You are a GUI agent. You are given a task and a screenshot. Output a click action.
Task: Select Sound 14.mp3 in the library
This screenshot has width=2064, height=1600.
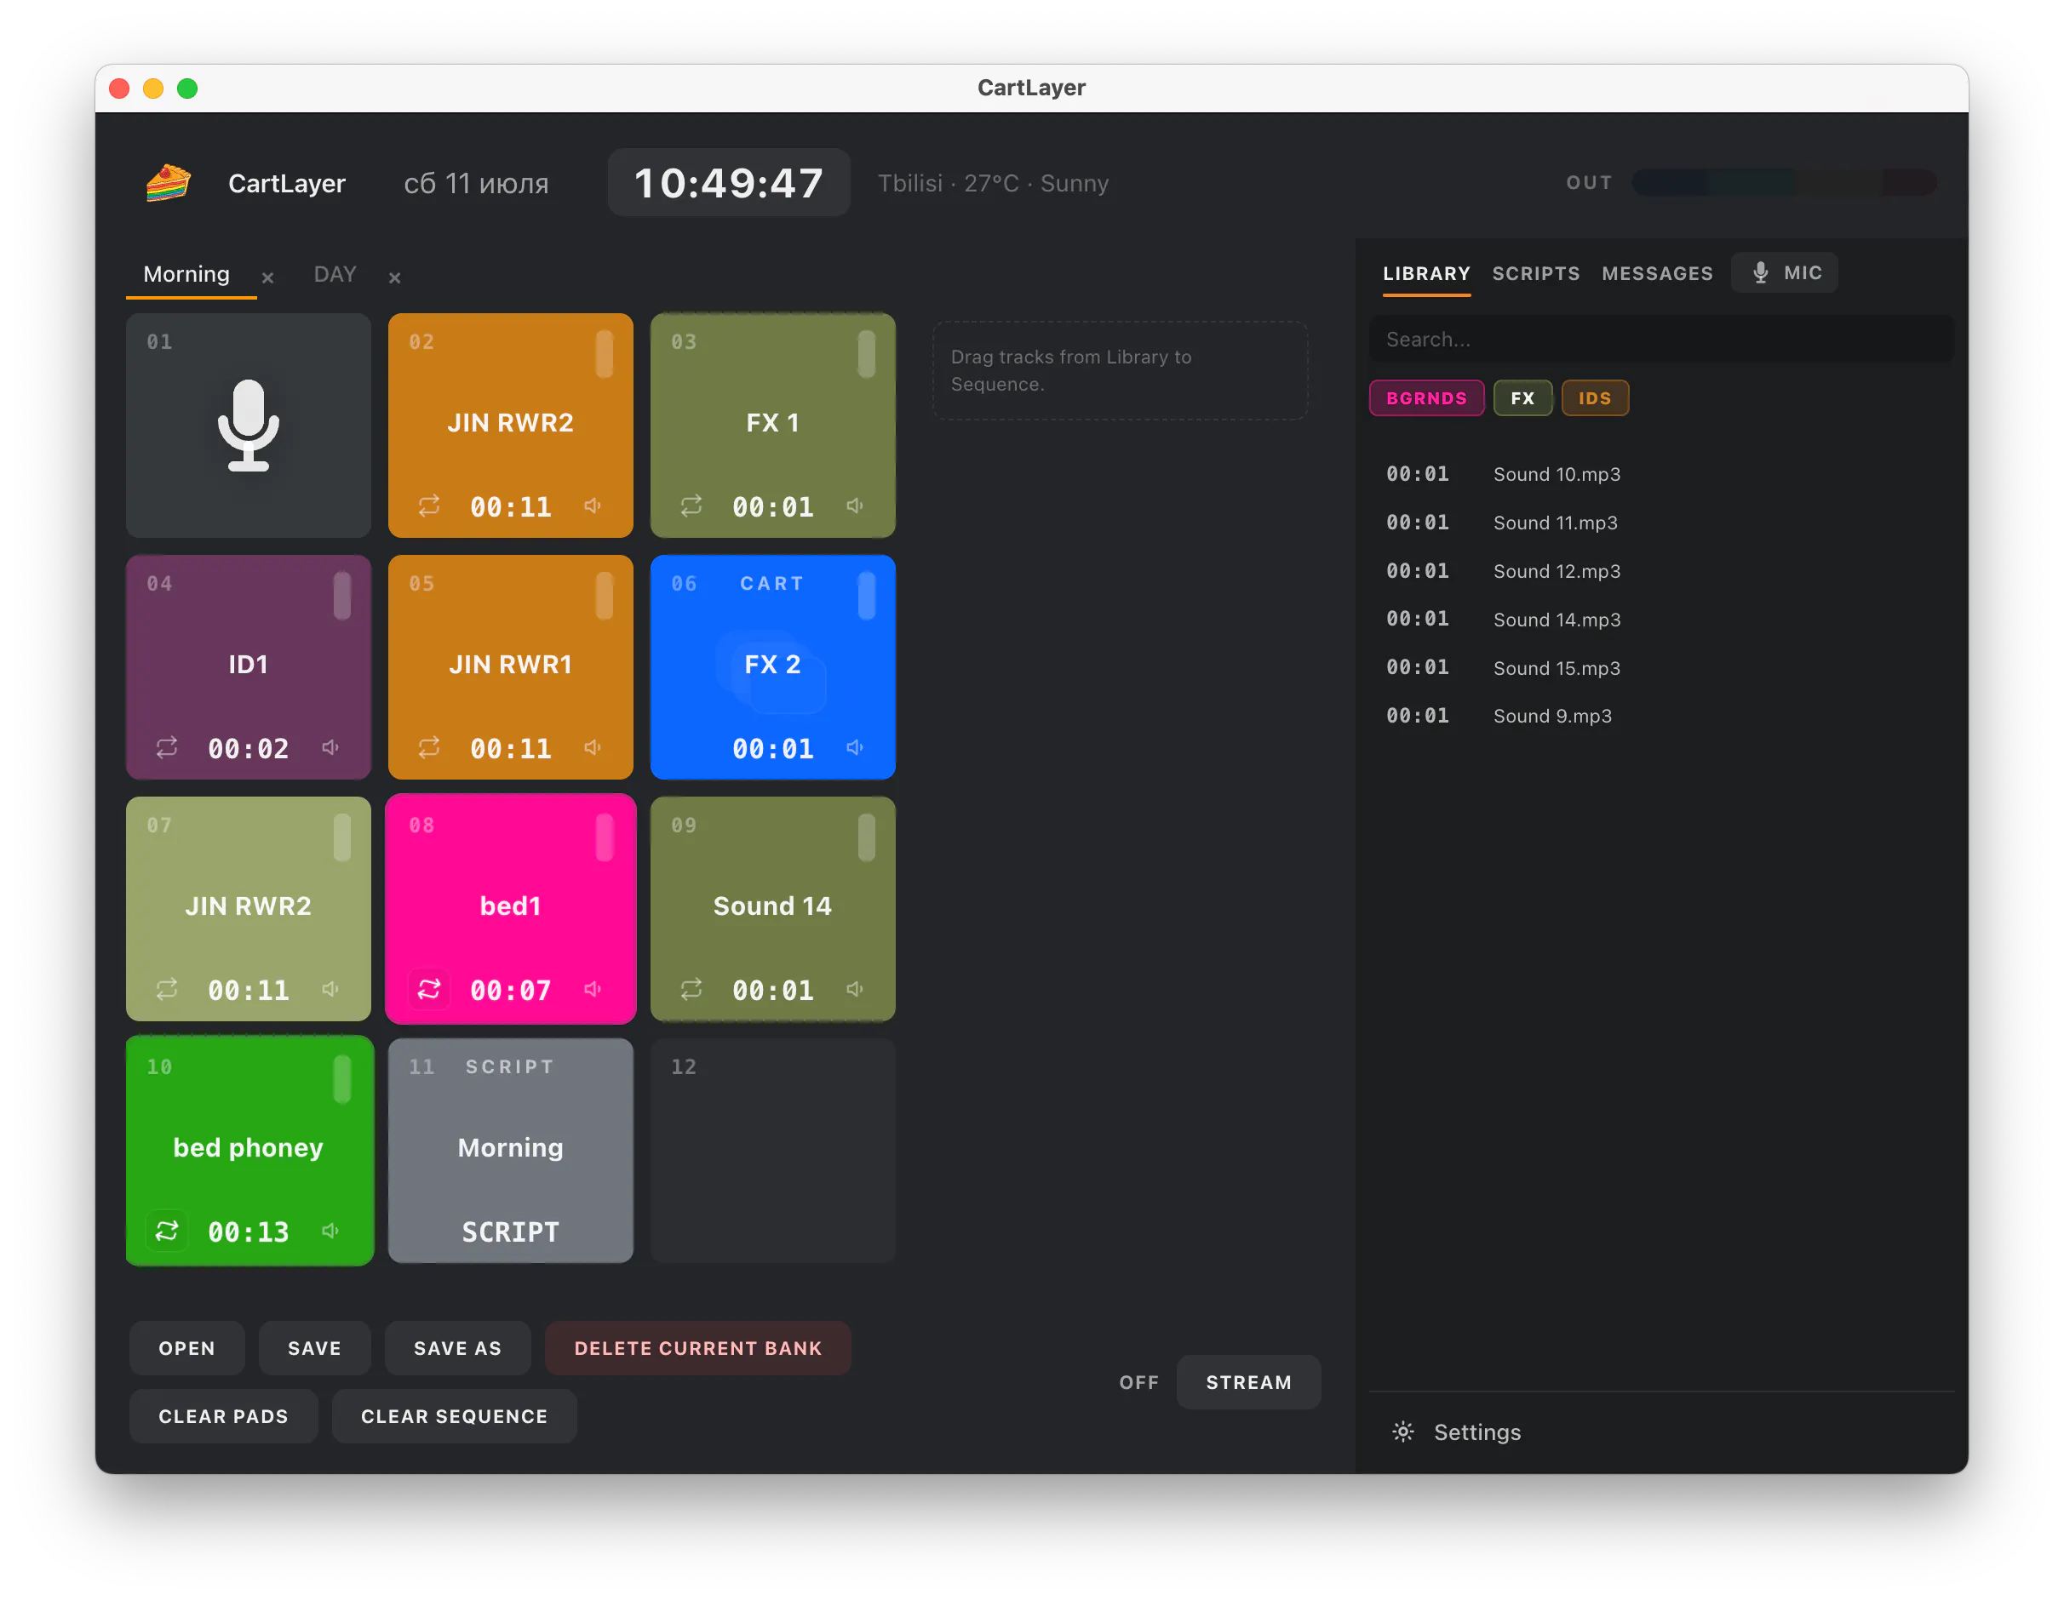coord(1661,620)
